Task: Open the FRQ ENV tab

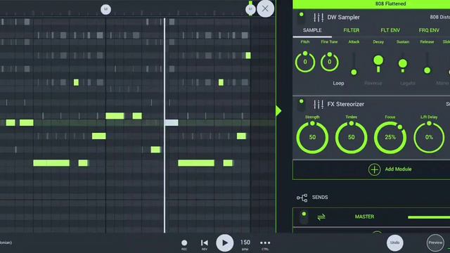Action: [x=429, y=30]
